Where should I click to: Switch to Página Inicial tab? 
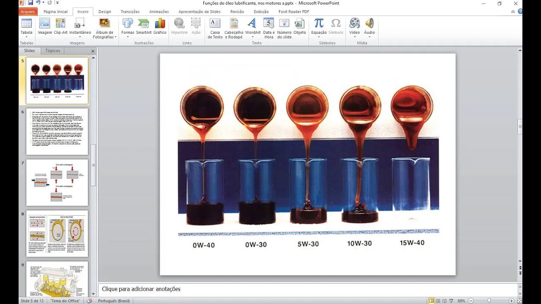55,12
